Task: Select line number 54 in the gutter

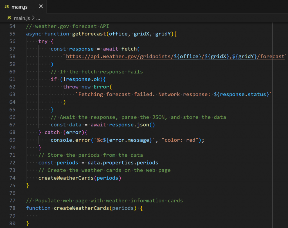Action: click(x=12, y=26)
